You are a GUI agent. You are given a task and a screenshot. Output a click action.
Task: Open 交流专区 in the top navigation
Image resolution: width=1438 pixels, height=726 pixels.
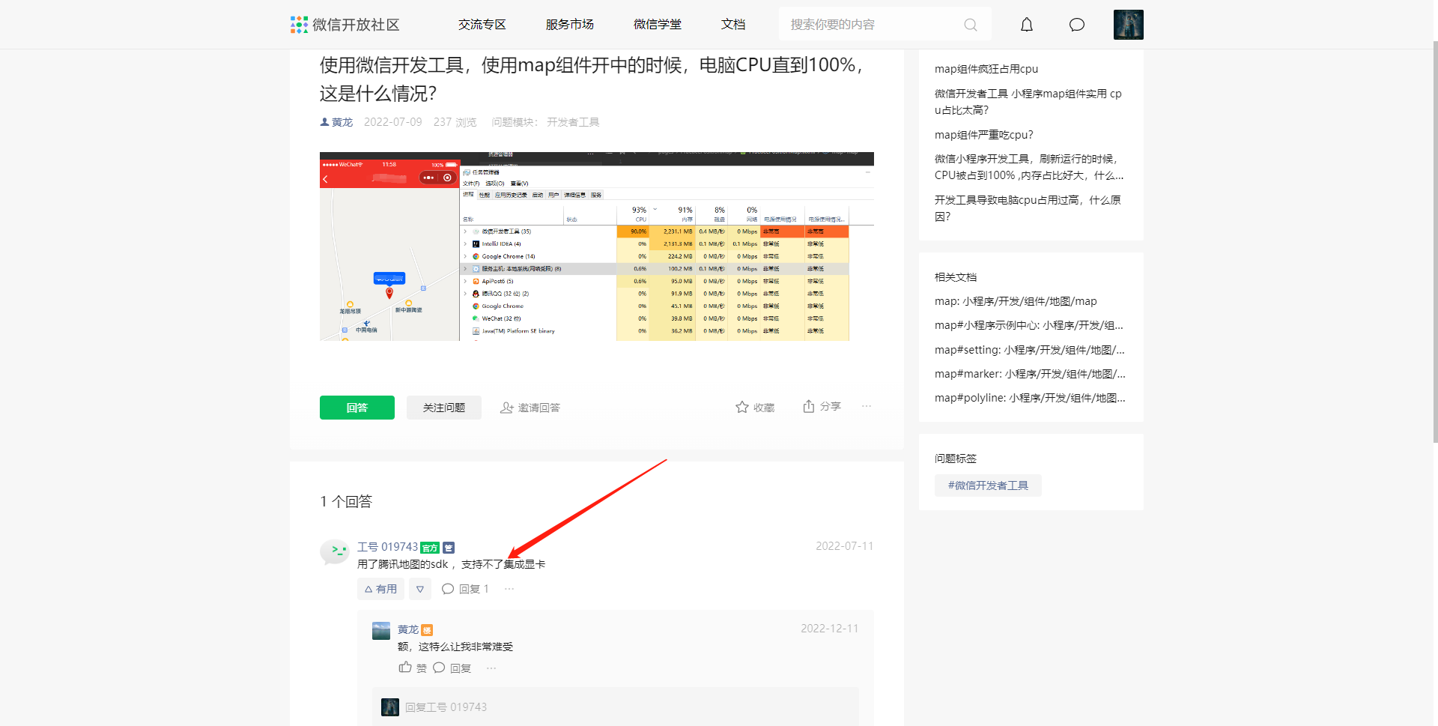coord(482,25)
